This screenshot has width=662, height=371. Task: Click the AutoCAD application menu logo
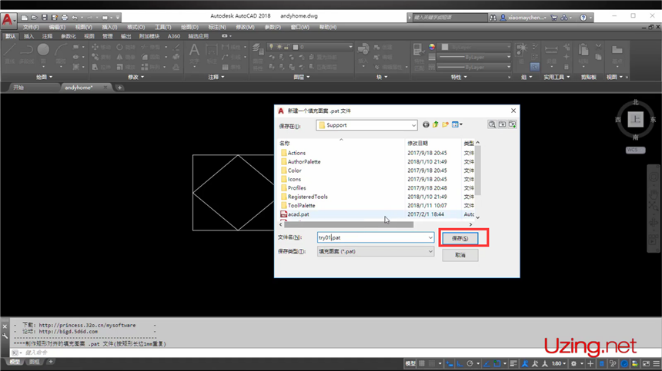point(8,18)
